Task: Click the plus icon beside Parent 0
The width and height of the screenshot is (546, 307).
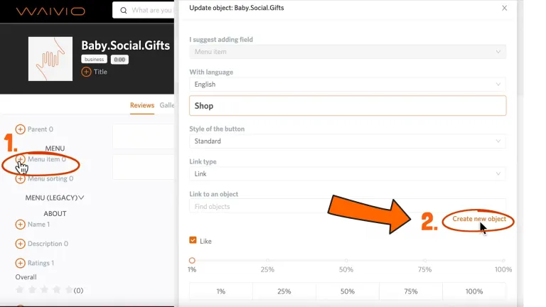Action: coord(20,129)
